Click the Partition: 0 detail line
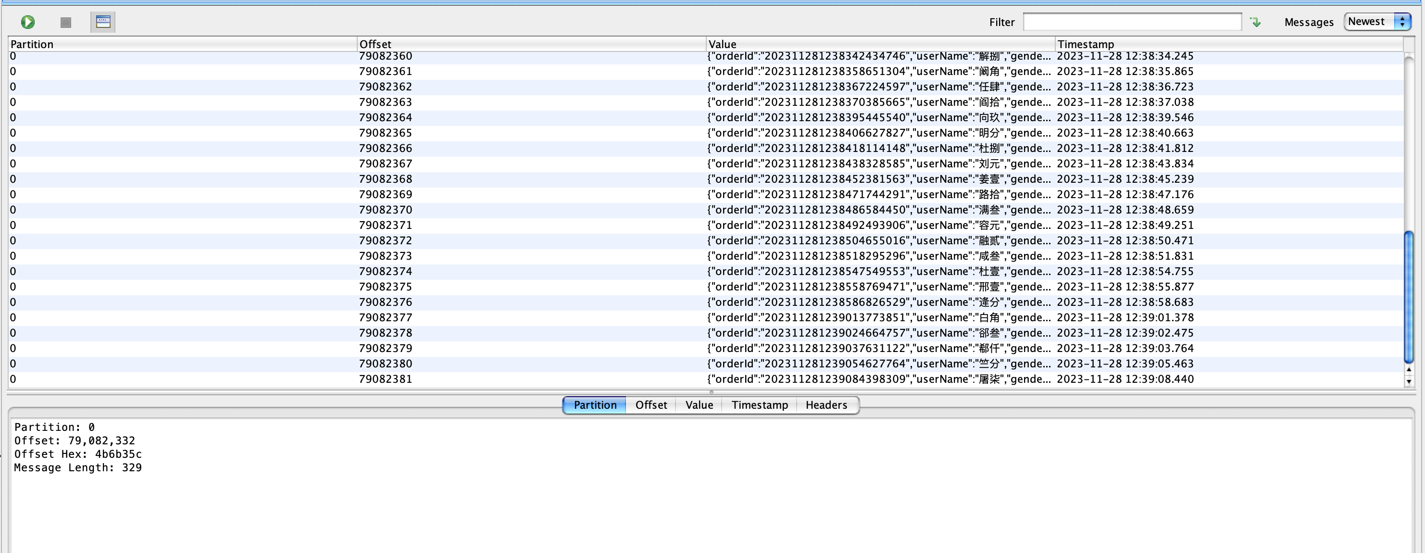Image resolution: width=1425 pixels, height=553 pixels. [x=54, y=427]
